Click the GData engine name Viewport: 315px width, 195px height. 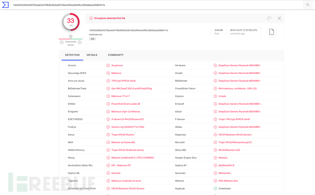tap(178, 127)
